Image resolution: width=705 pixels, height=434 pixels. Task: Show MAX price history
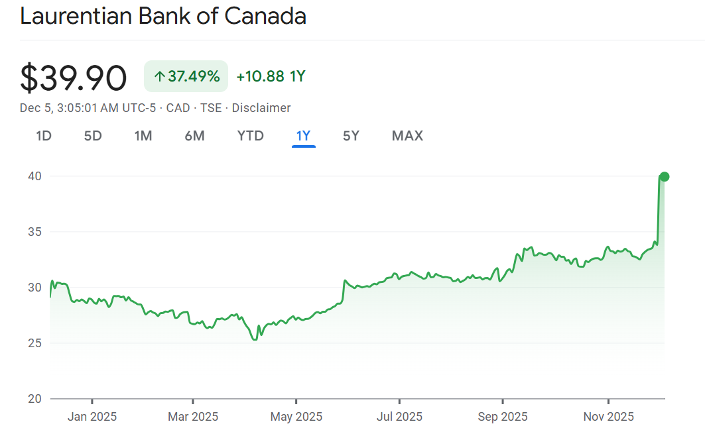(x=407, y=136)
